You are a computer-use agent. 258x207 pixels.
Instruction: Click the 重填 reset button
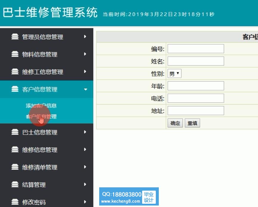click(x=192, y=123)
